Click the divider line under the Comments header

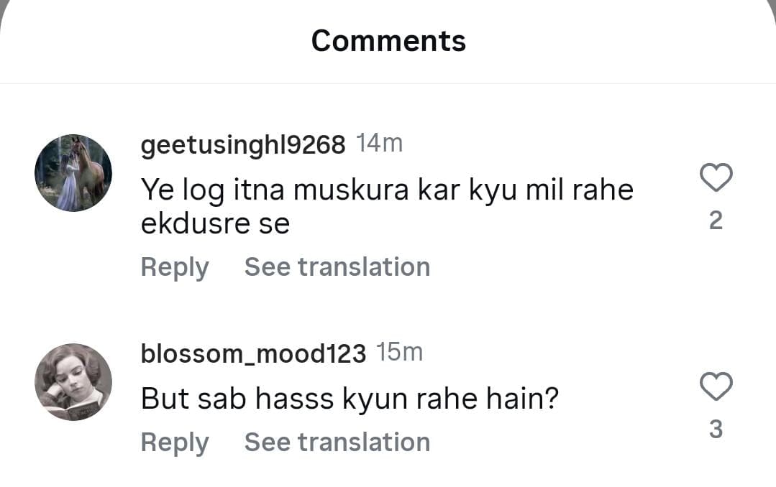pos(388,83)
